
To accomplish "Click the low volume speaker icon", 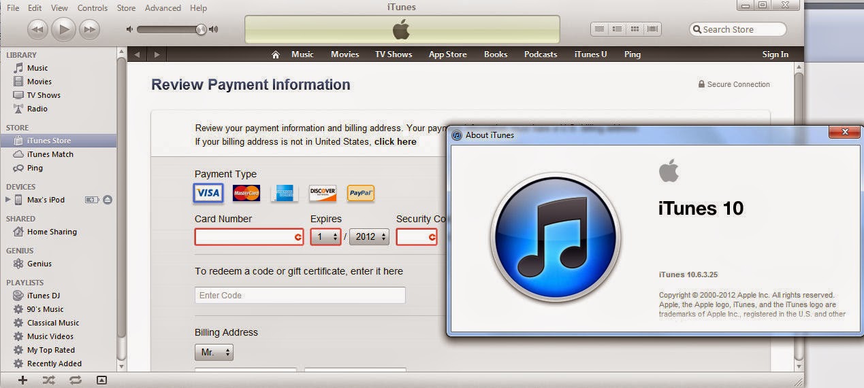I will [129, 29].
